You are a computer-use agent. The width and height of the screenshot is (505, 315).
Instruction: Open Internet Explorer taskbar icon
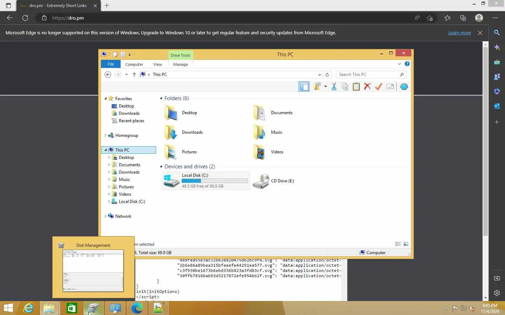(28, 308)
